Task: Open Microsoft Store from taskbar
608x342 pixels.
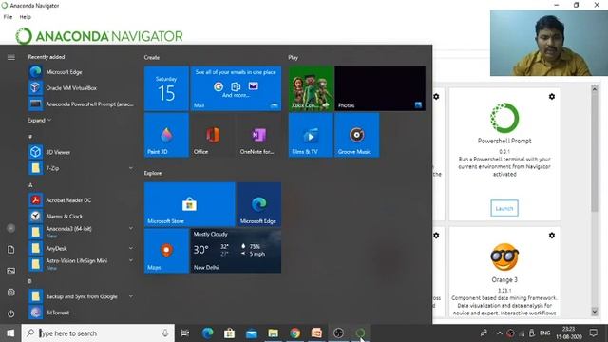Action: tap(229, 333)
